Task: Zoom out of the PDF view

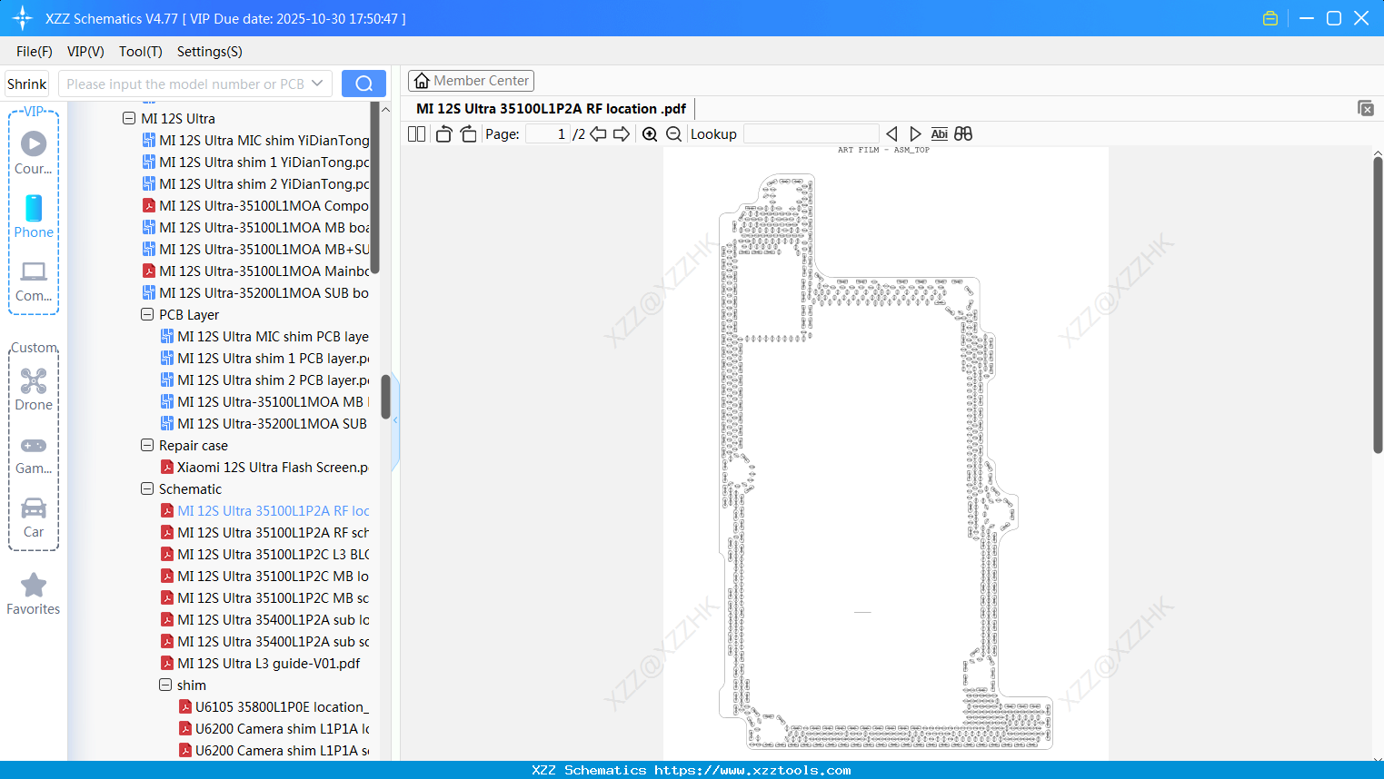Action: (x=674, y=133)
